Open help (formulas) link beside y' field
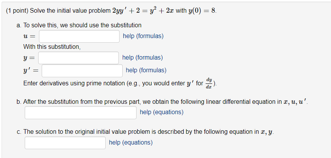331x158 pixels. (x=146, y=70)
